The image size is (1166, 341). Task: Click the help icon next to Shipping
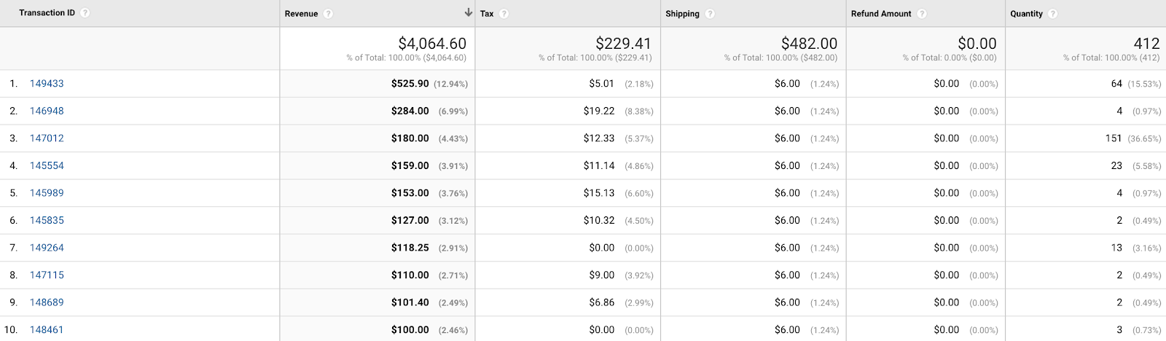click(710, 14)
